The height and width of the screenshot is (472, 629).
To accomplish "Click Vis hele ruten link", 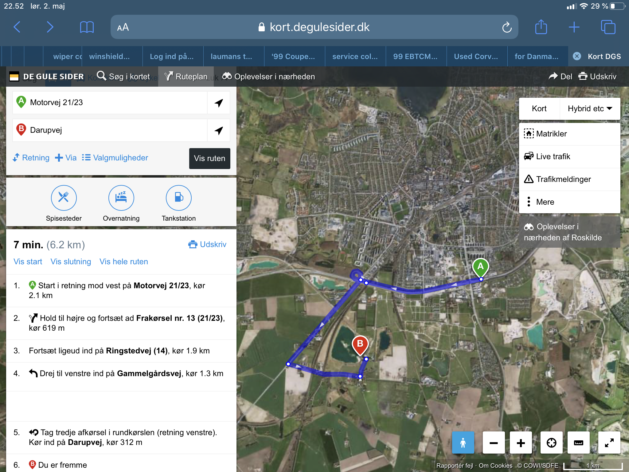I will [123, 262].
